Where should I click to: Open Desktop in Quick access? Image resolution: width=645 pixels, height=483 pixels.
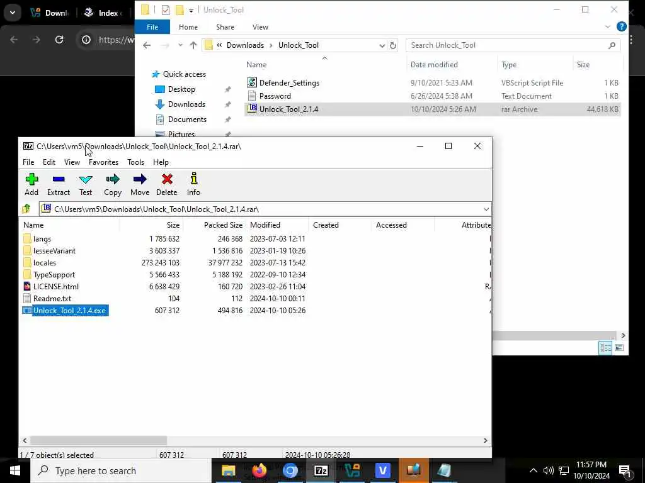[181, 89]
